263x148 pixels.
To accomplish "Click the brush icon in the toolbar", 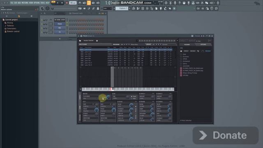I will [x=89, y=8].
